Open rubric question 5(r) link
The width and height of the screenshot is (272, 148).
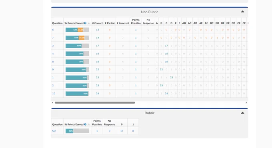click(x=54, y=131)
